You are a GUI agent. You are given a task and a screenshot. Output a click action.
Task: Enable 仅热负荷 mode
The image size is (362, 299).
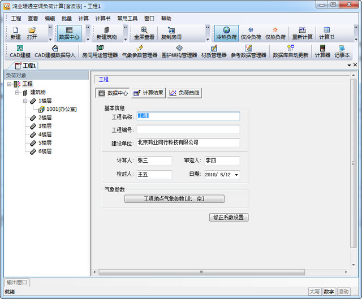275,33
